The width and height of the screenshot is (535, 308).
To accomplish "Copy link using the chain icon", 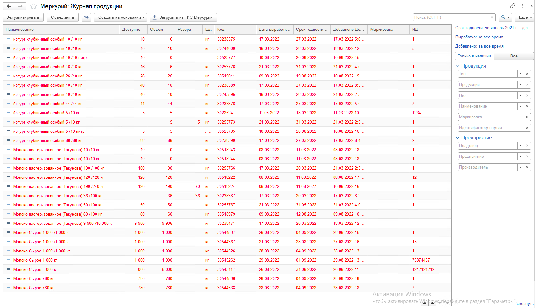I will point(512,6).
